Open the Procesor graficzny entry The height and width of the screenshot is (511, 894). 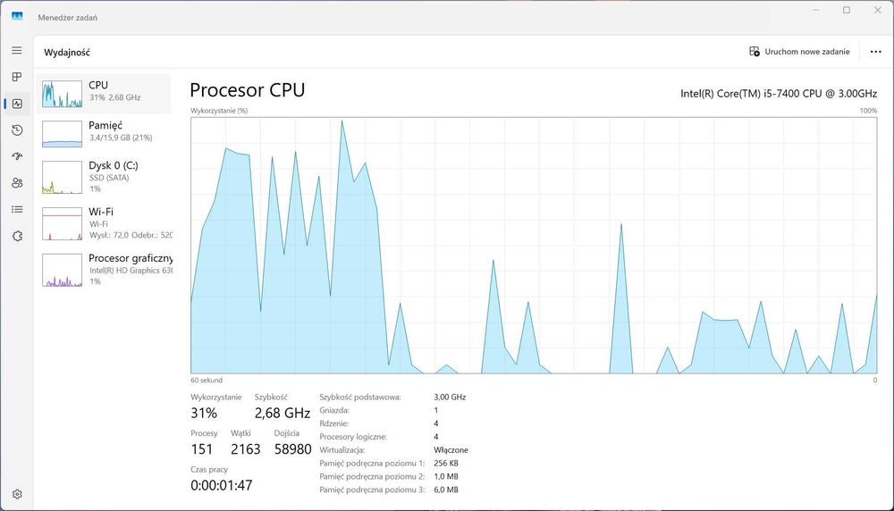(105, 269)
